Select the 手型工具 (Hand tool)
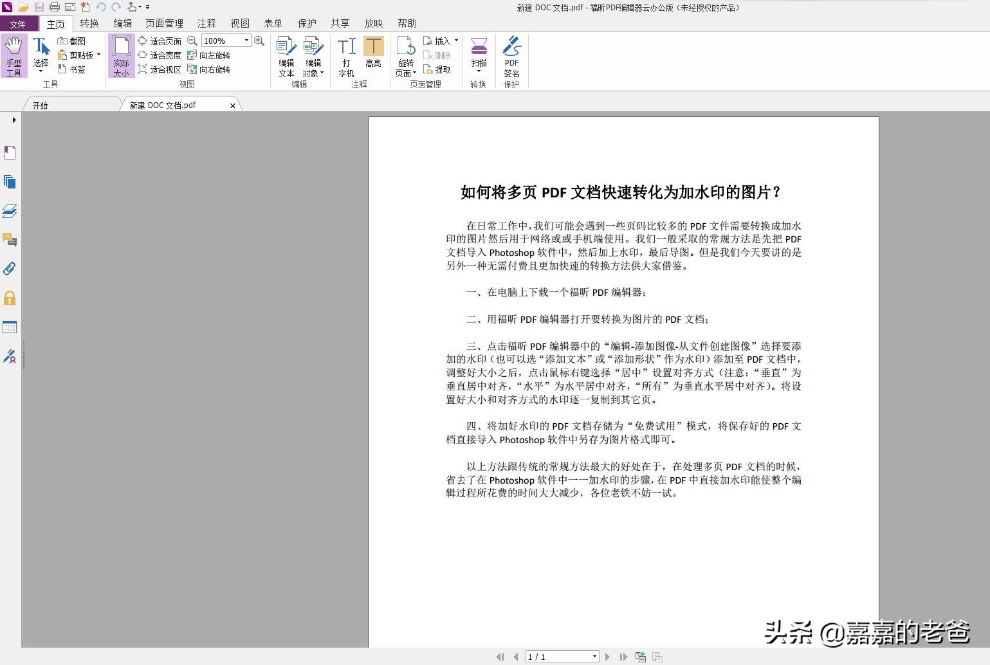The image size is (990, 665). point(14,55)
